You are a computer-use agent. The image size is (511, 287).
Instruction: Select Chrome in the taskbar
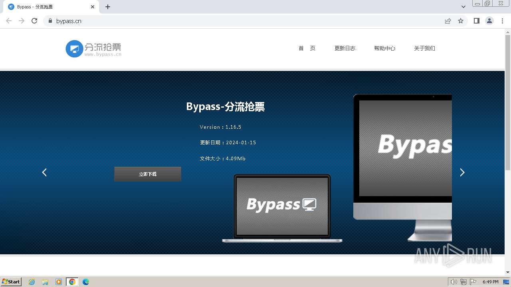pyautogui.click(x=72, y=282)
